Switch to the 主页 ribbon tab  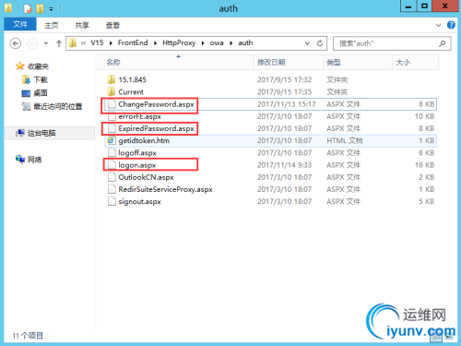52,25
